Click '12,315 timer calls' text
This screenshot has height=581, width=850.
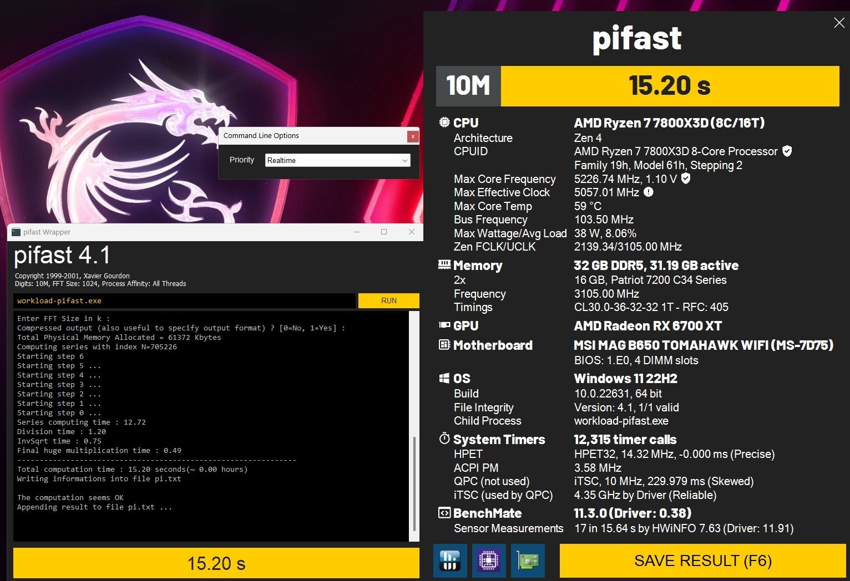pyautogui.click(x=625, y=440)
